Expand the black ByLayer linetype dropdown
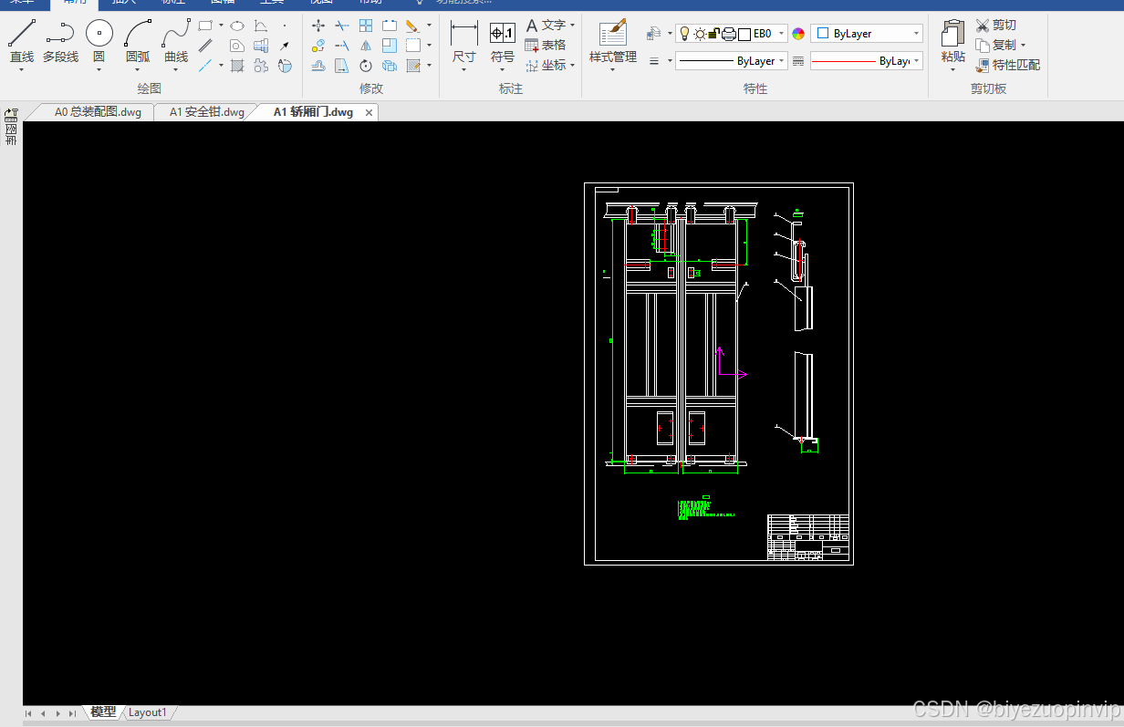 point(731,61)
